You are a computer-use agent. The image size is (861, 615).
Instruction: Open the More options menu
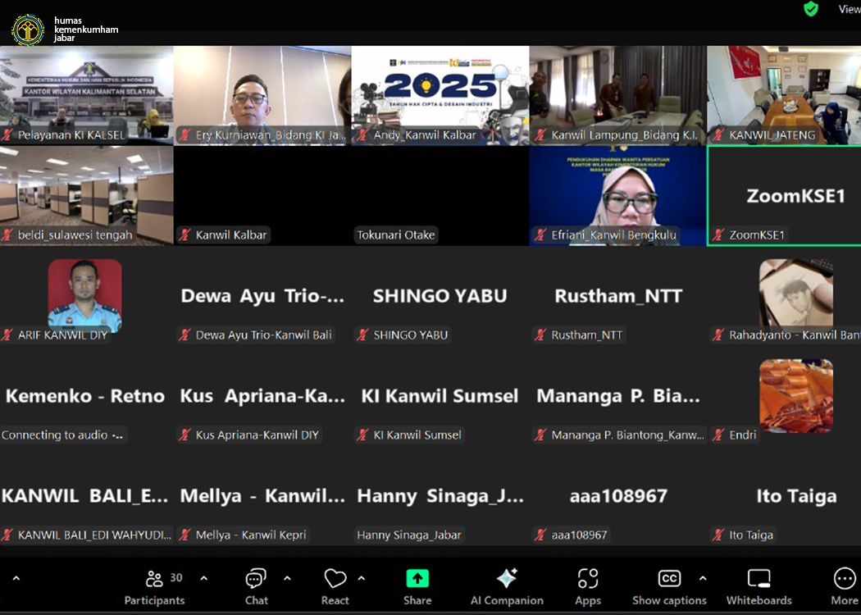(844, 587)
